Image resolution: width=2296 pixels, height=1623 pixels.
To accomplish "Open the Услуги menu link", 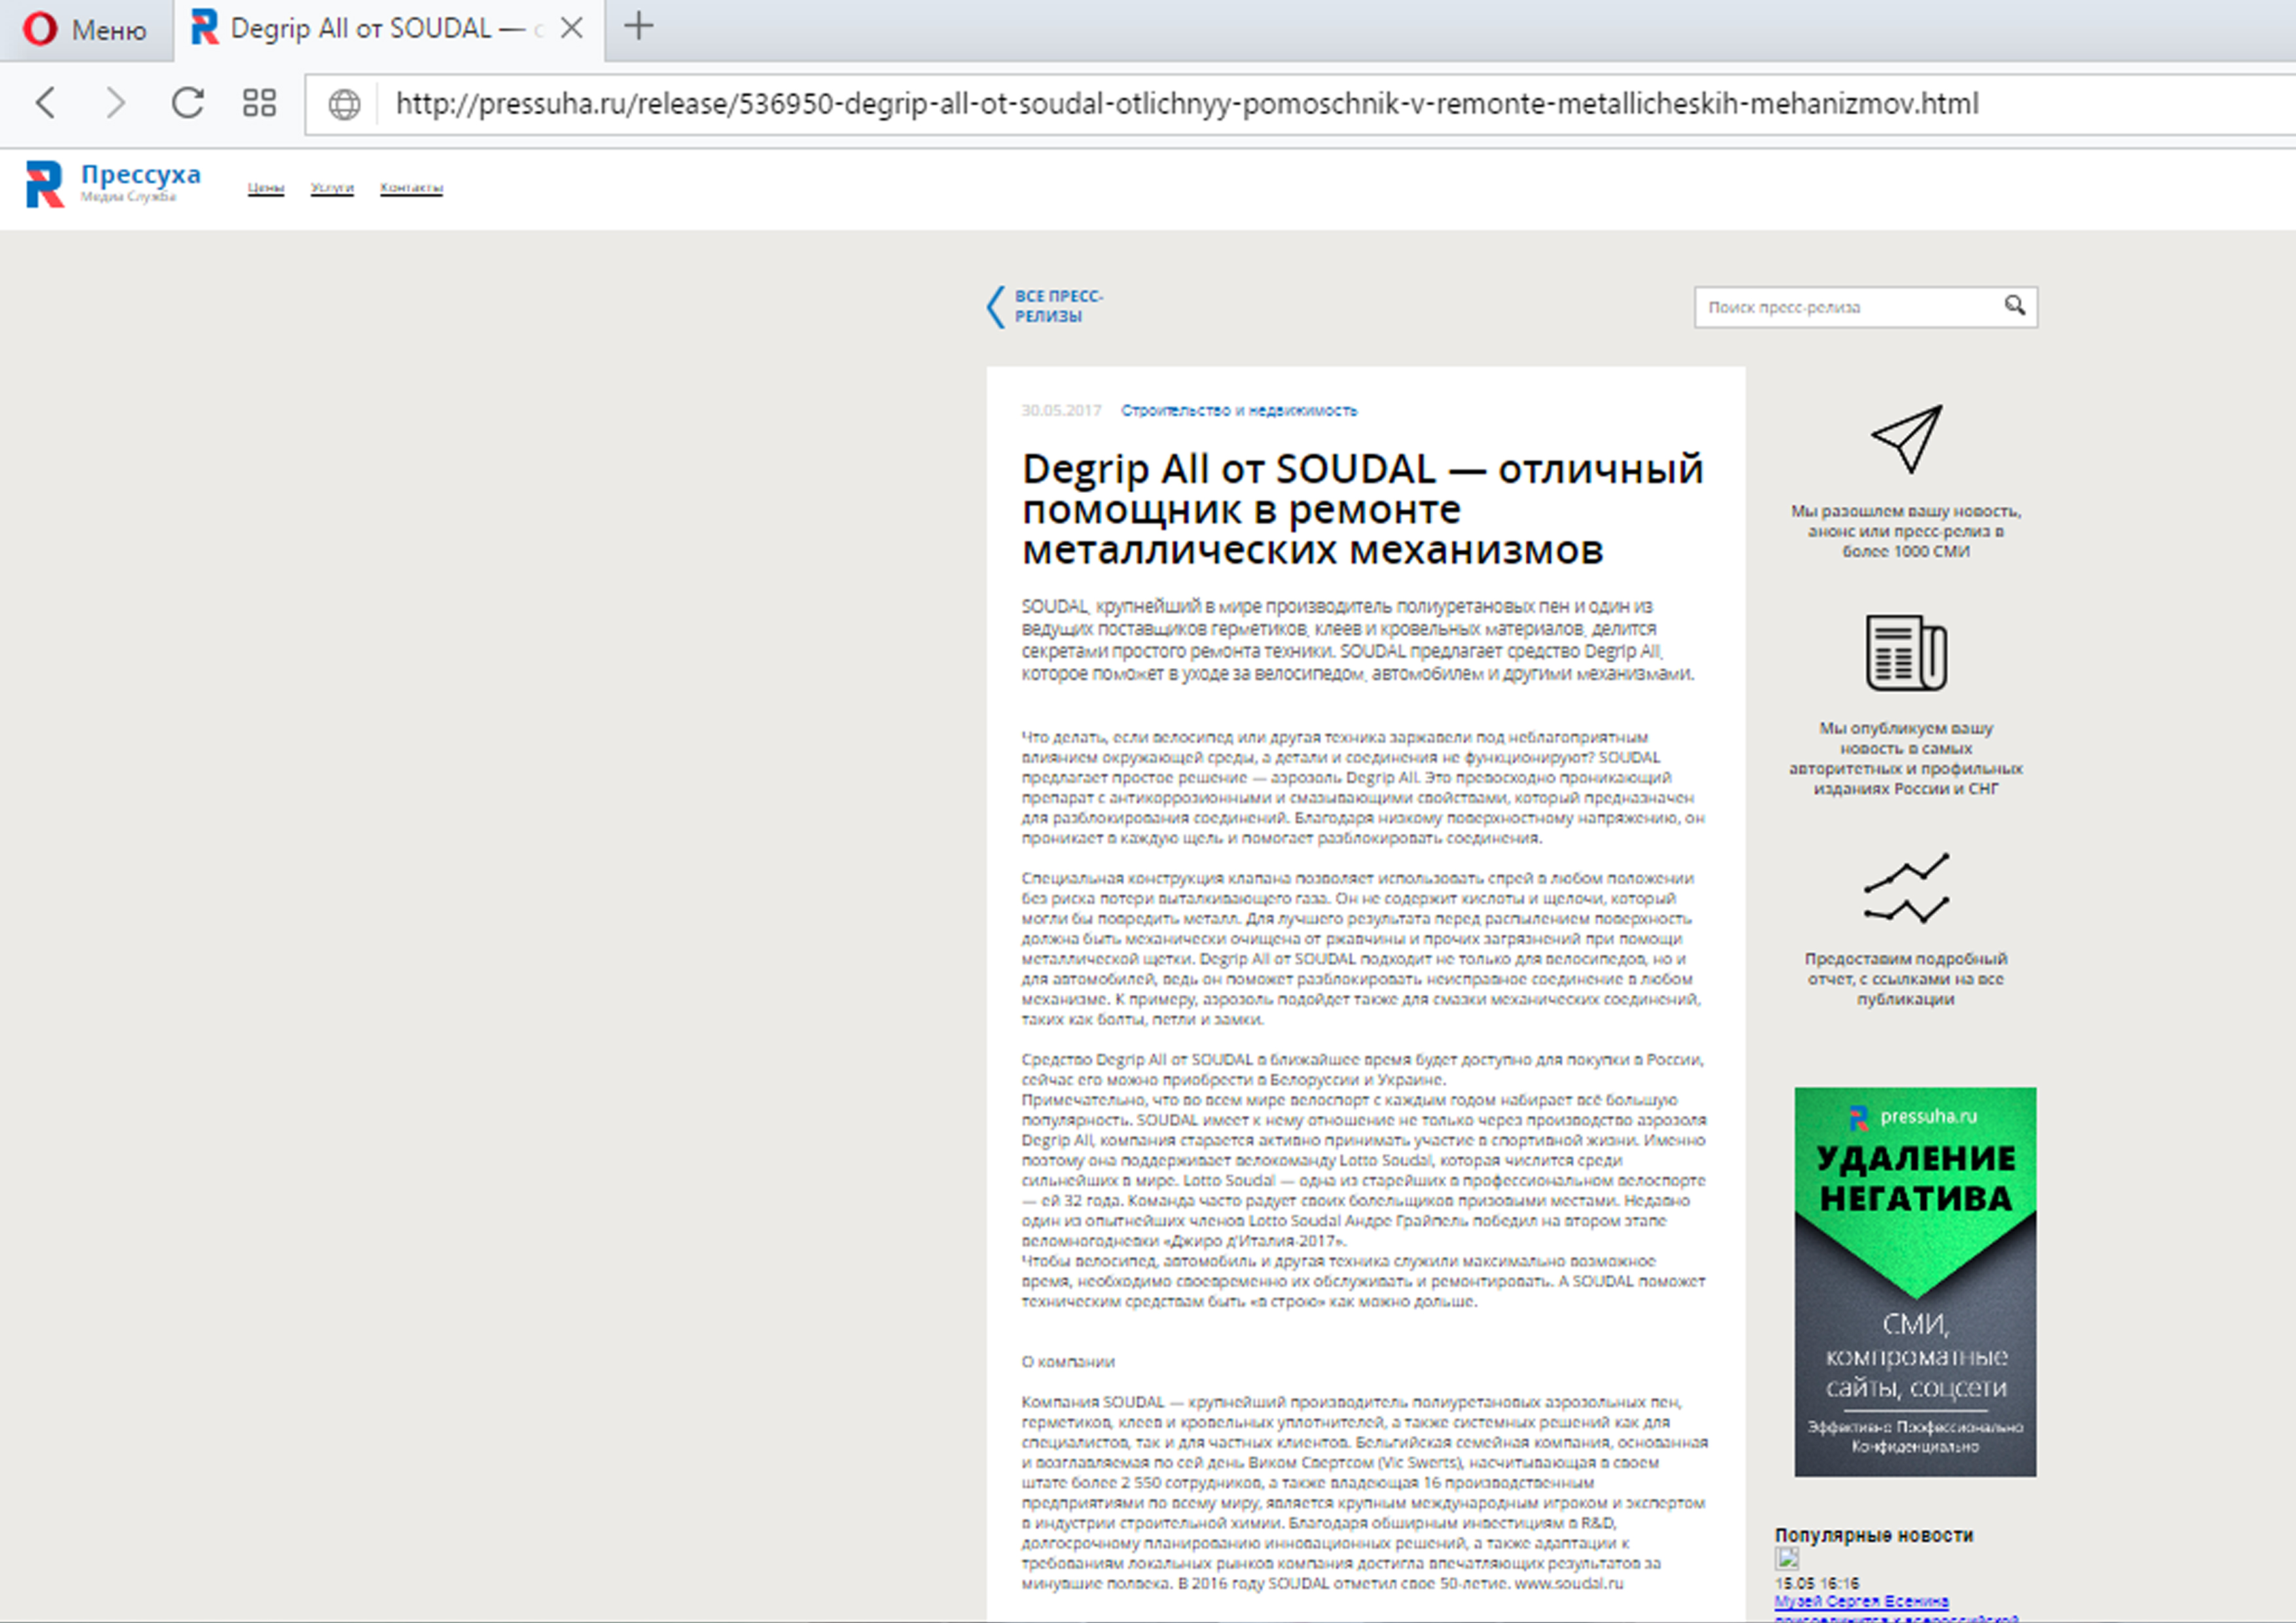I will click(332, 188).
